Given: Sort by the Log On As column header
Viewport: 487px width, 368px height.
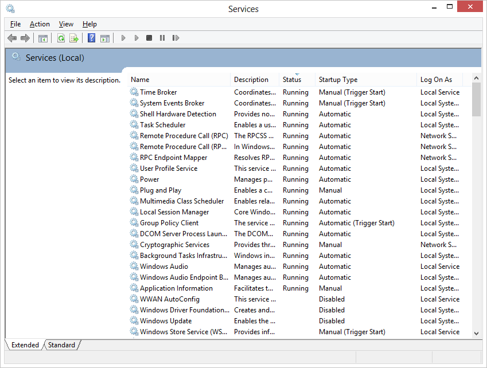Looking at the screenshot, I should coord(440,80).
